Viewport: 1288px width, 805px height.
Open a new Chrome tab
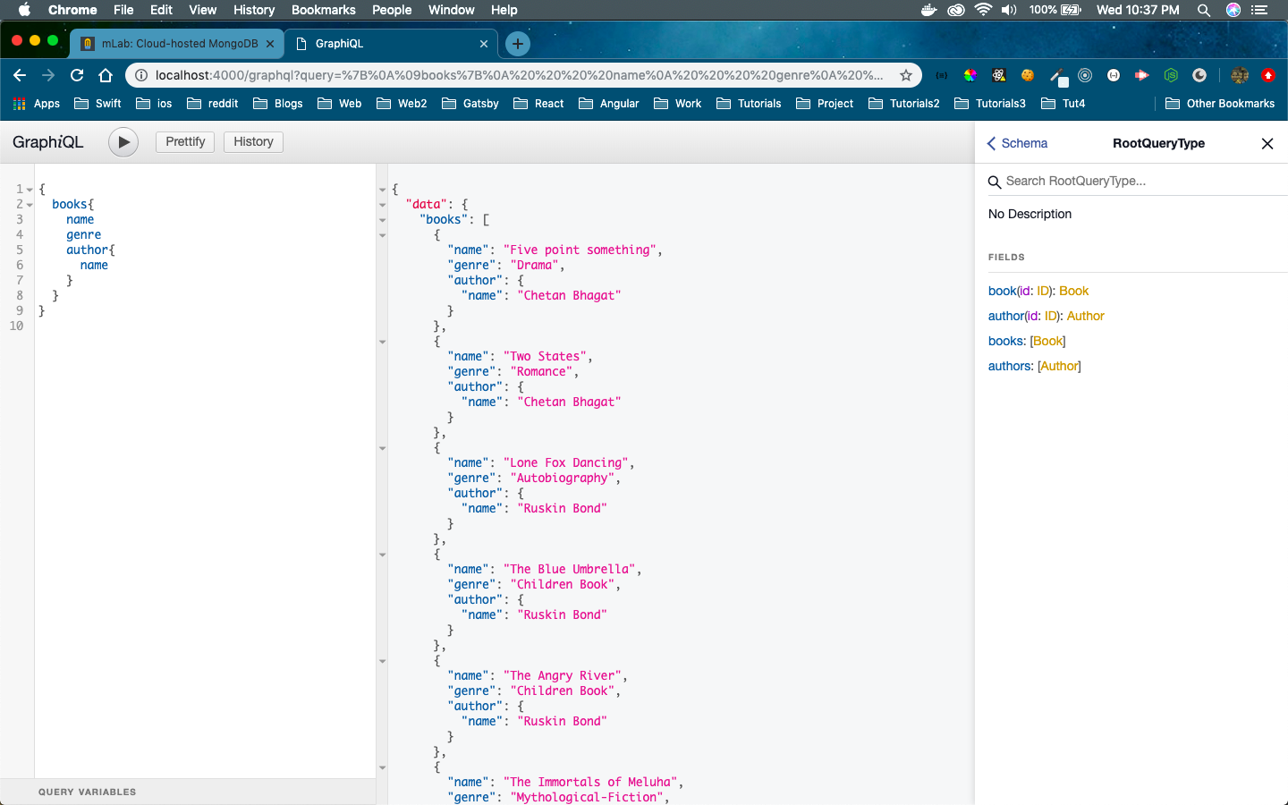click(x=517, y=44)
